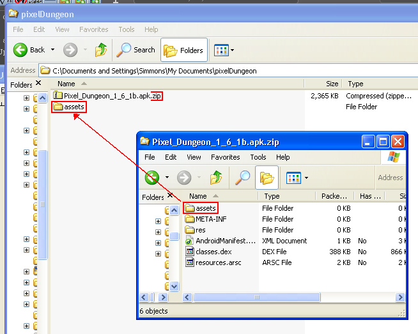This screenshot has height=334, width=418.
Task: Open Views dropdown arrow in pixelDungeon toolbar
Action: pos(232,50)
